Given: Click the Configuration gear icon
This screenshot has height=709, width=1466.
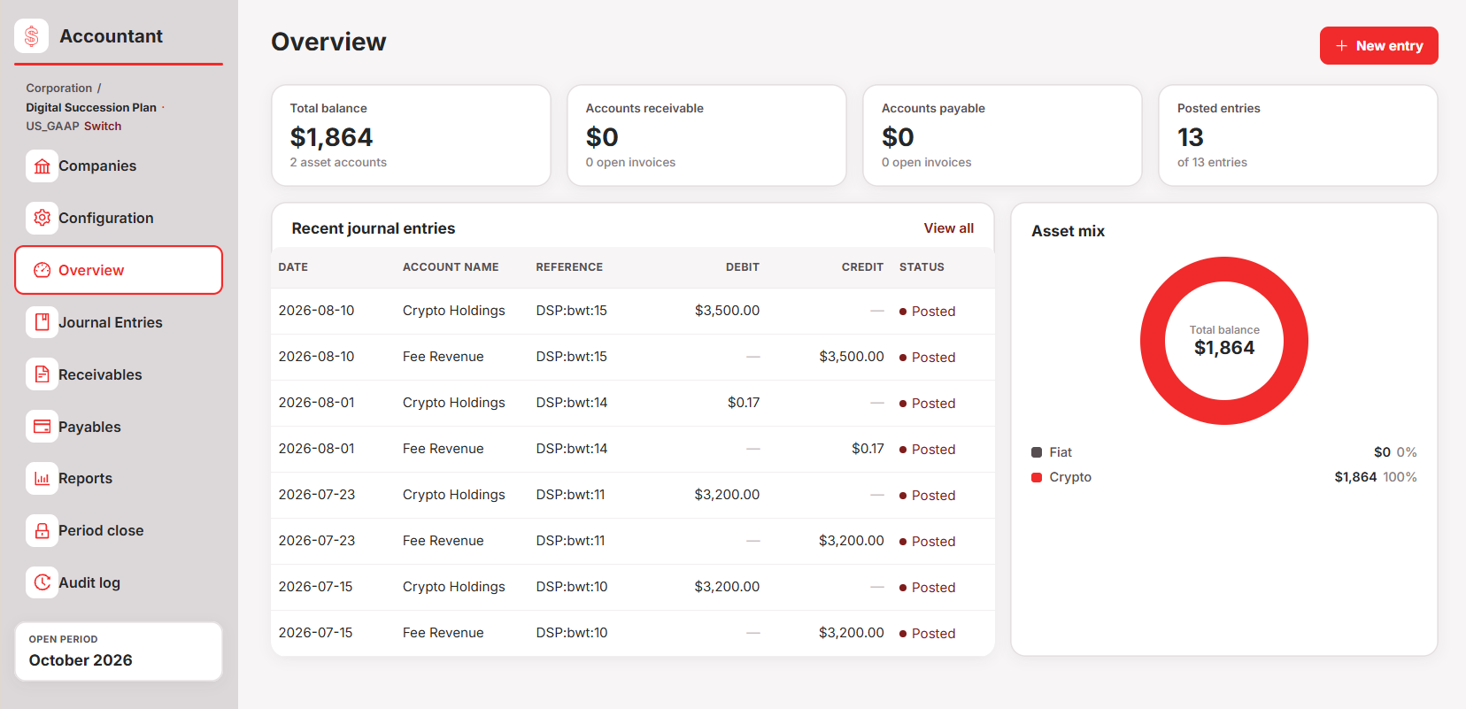Looking at the screenshot, I should point(42,218).
